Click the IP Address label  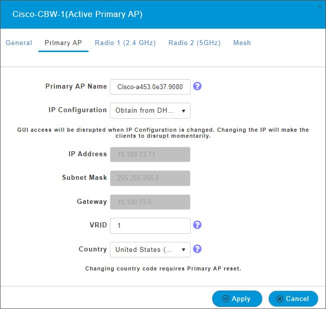(x=88, y=154)
